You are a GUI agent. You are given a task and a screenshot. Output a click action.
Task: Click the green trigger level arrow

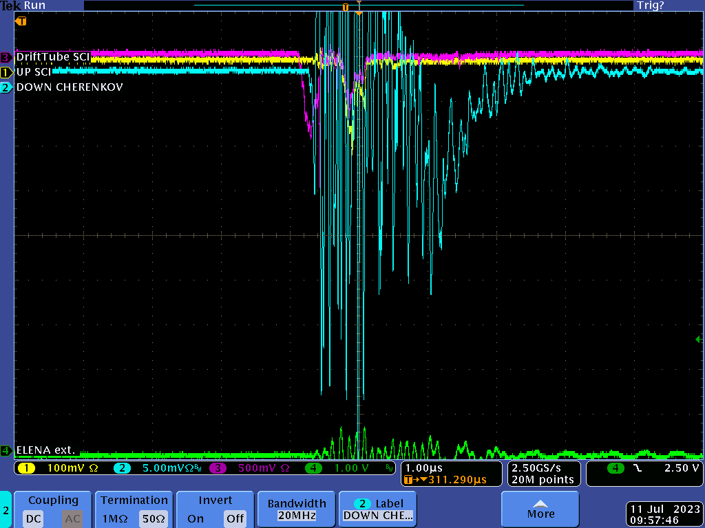click(x=699, y=339)
